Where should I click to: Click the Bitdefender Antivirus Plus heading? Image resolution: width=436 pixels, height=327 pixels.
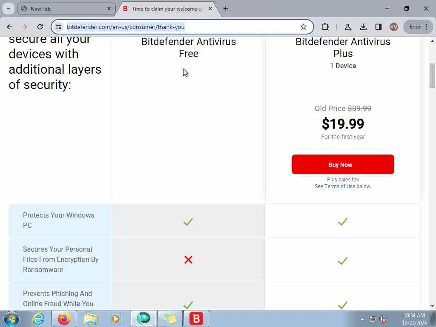click(x=343, y=48)
